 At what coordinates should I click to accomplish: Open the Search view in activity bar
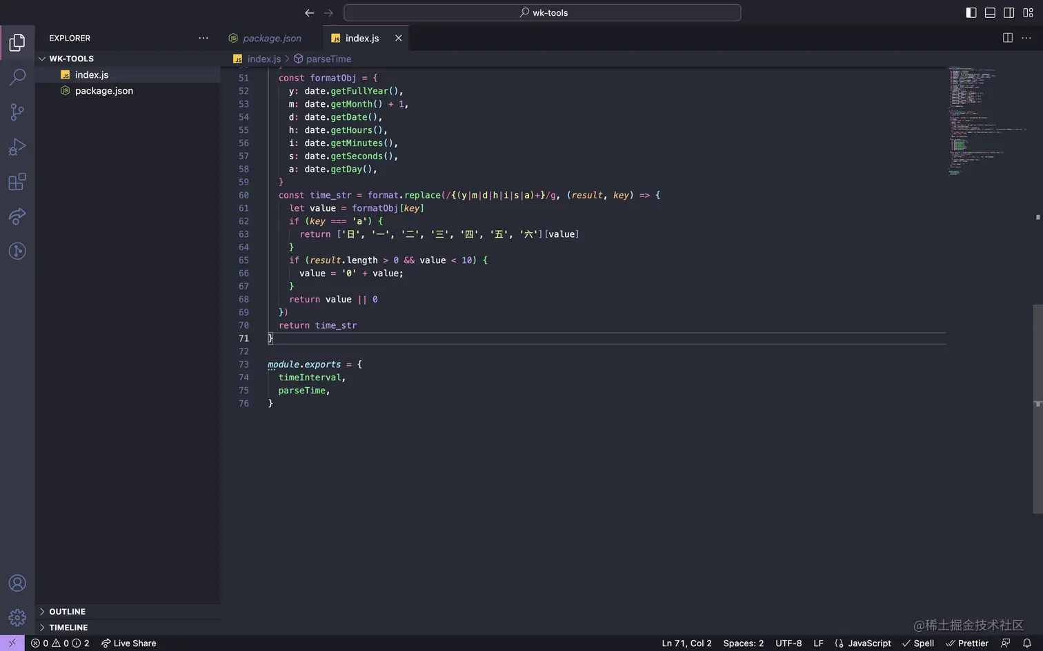(x=17, y=77)
